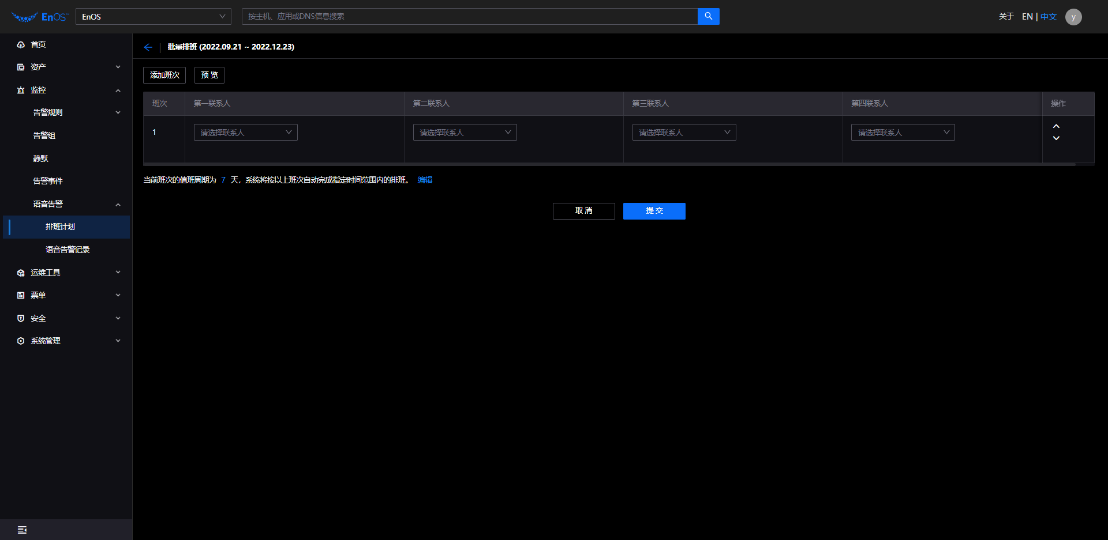Click the 首页 home icon
Image resolution: width=1108 pixels, height=540 pixels.
click(21, 44)
